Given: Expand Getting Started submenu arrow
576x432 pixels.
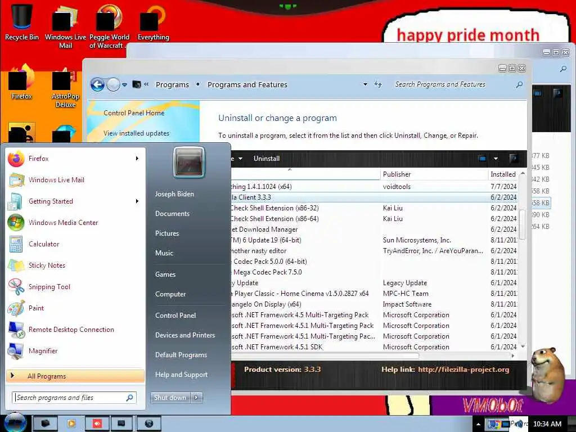Looking at the screenshot, I should coord(137,201).
